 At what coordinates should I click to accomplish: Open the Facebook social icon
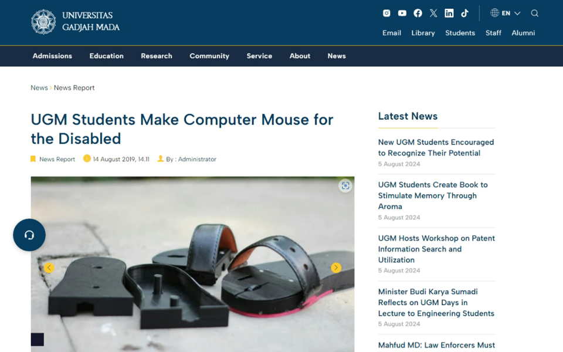pos(418,13)
